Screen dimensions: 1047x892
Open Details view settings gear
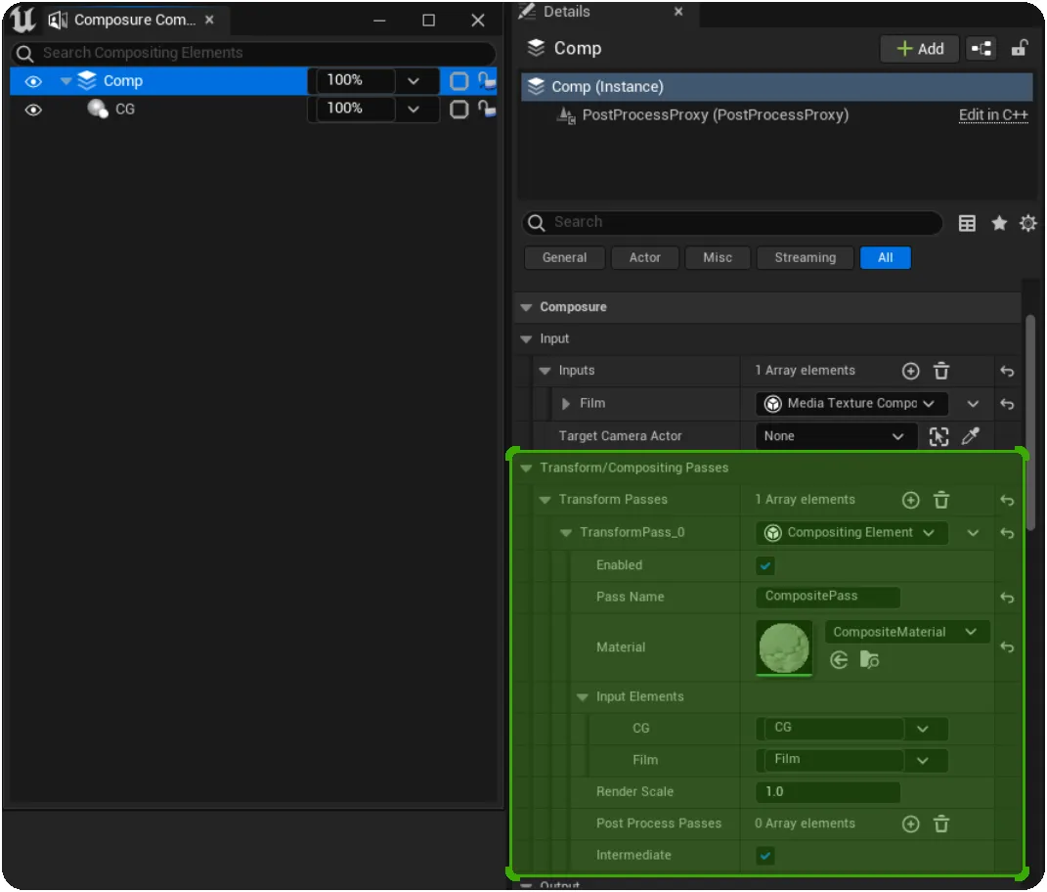(x=1028, y=223)
